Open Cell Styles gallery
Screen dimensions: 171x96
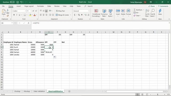coord(110,13)
